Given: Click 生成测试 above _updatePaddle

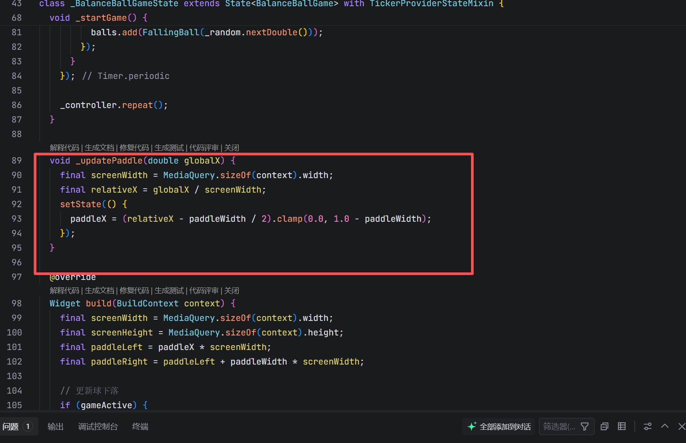Looking at the screenshot, I should [x=169, y=148].
